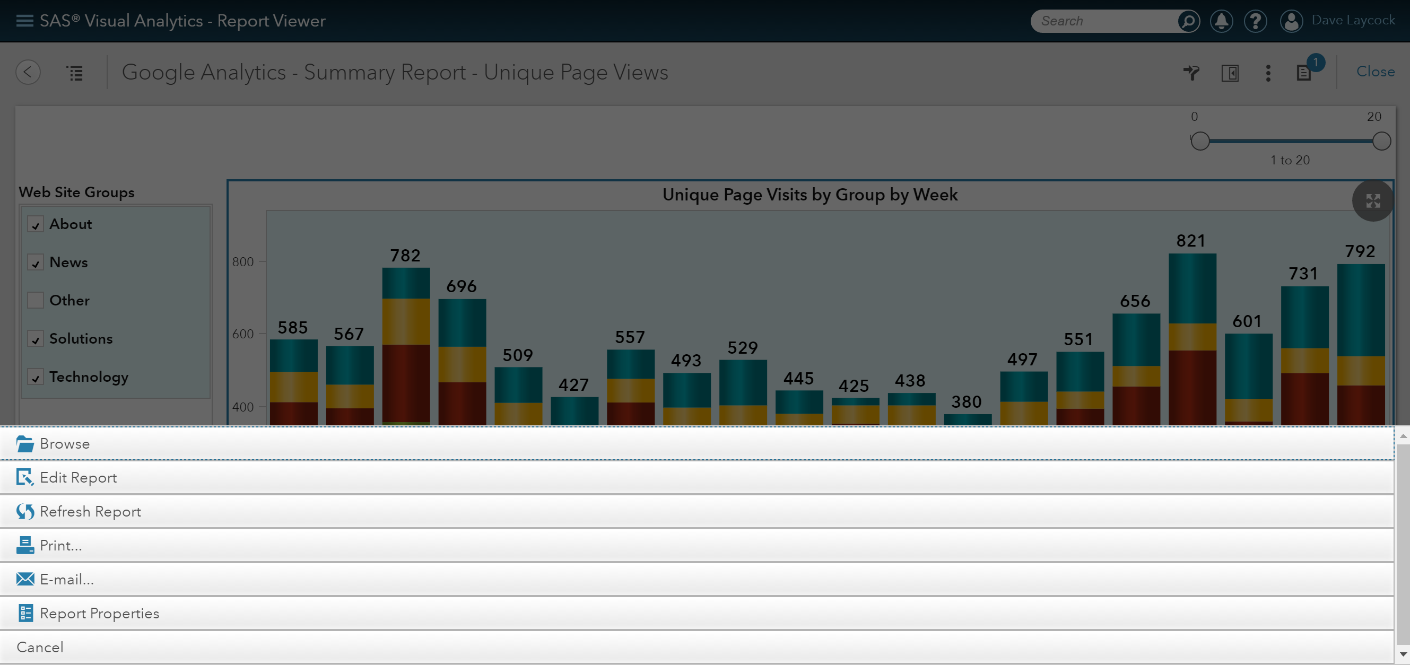Screen dimensions: 1410x665
Task: Open the report sections list icon
Action: [75, 73]
